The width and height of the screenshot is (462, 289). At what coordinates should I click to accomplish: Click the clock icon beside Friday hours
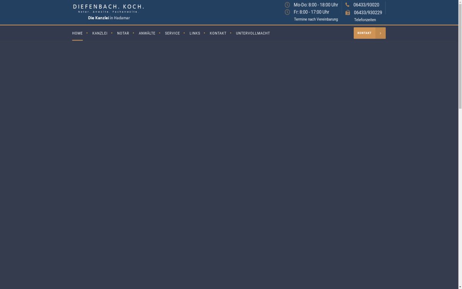tap(287, 12)
